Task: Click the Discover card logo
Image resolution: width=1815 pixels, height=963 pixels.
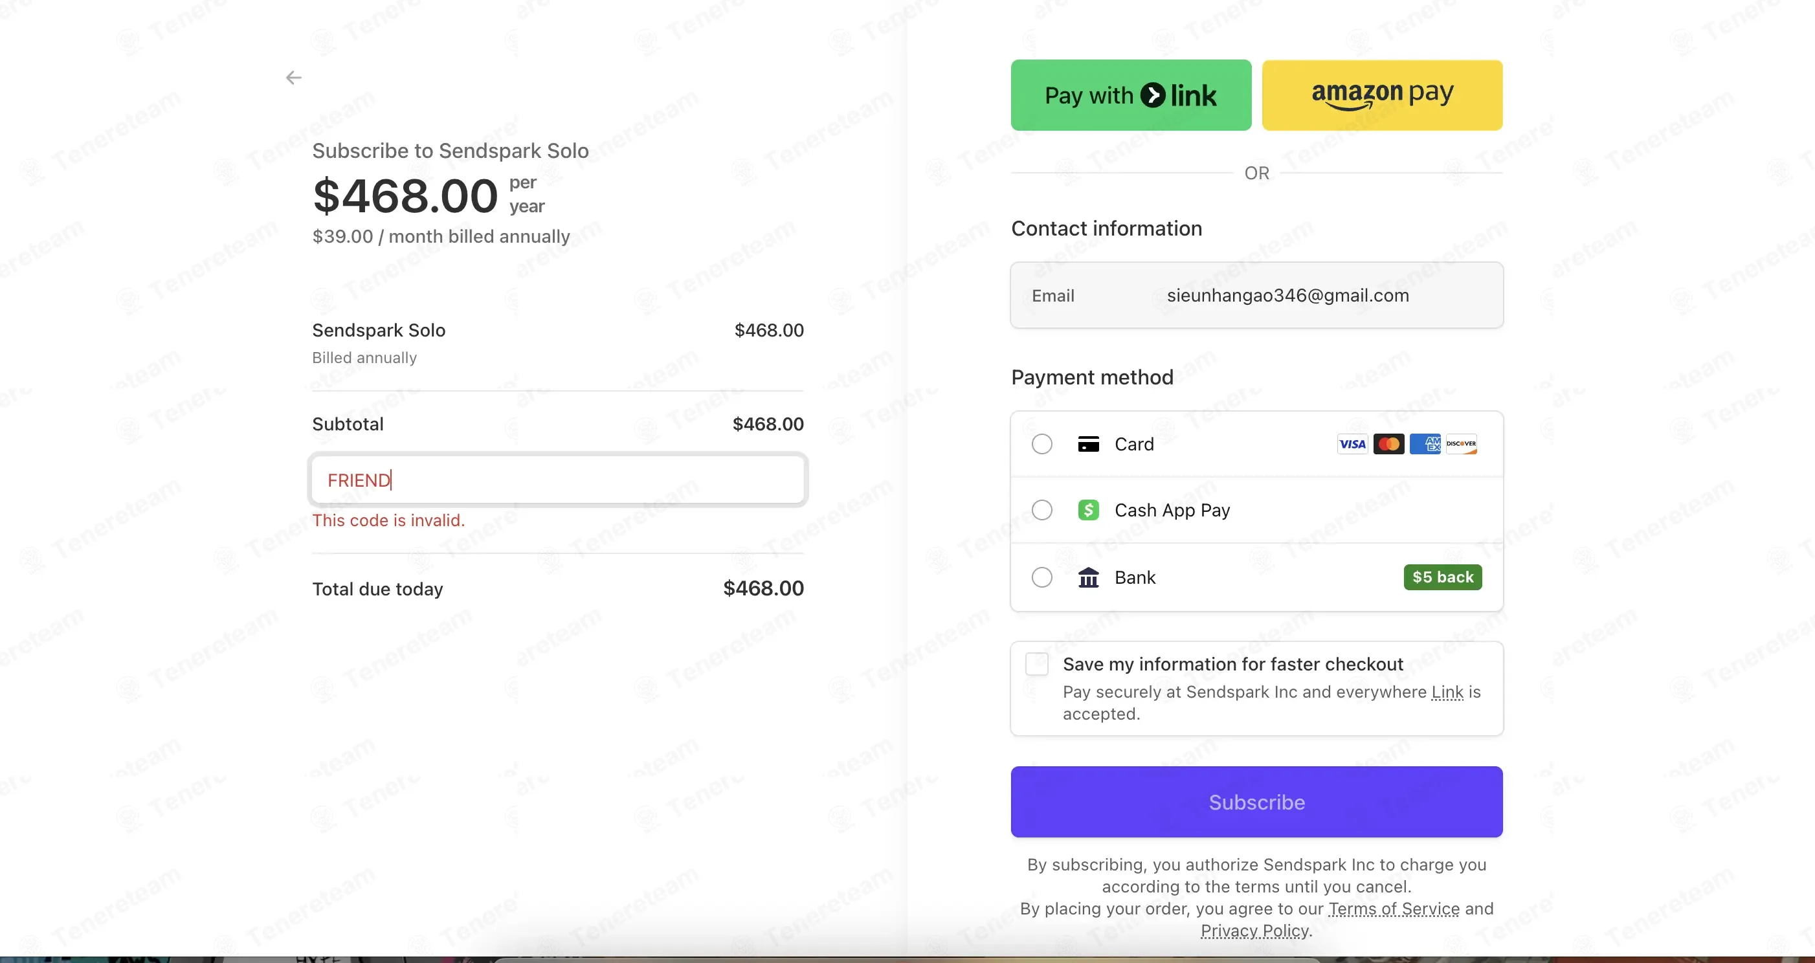Action: click(1462, 444)
